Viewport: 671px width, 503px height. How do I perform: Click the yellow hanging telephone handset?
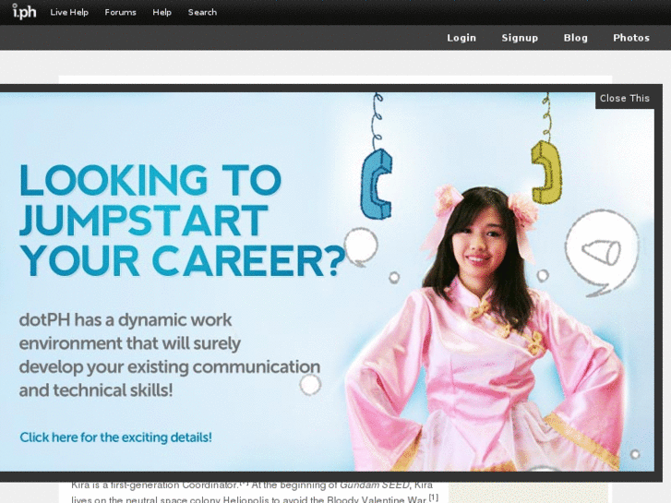tap(546, 172)
